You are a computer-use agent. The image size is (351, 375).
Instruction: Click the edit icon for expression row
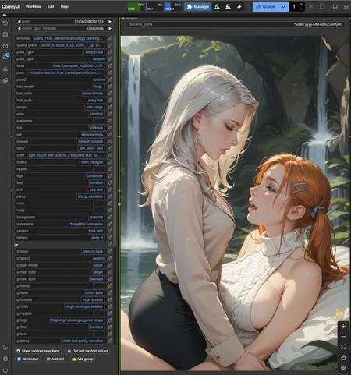click(109, 224)
